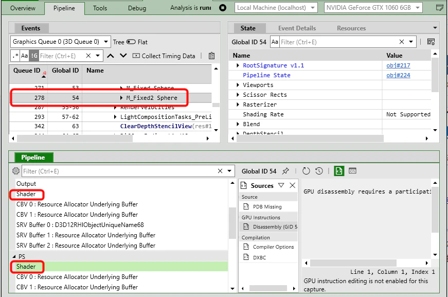
Task: Open the Debug tab
Action: (137, 8)
